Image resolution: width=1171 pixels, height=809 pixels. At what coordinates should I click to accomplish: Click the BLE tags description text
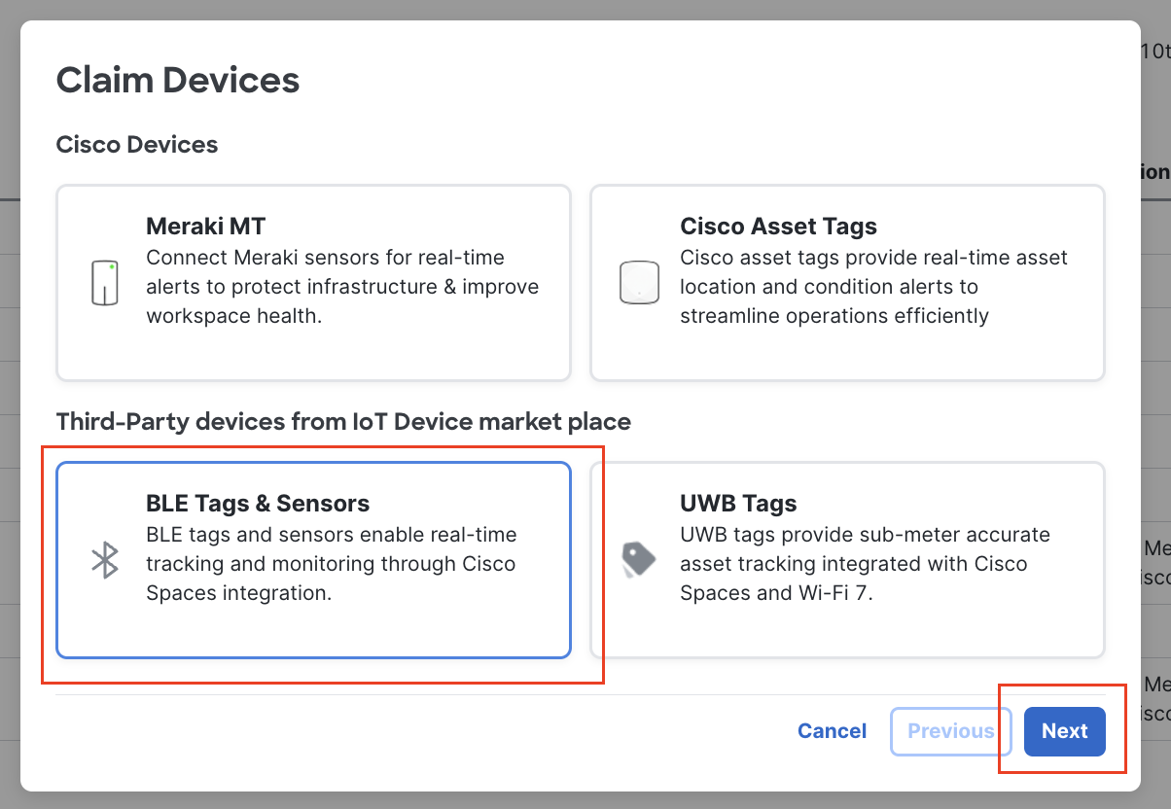[332, 564]
